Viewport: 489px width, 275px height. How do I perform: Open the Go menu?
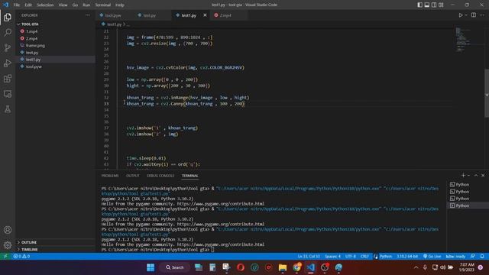click(75, 5)
